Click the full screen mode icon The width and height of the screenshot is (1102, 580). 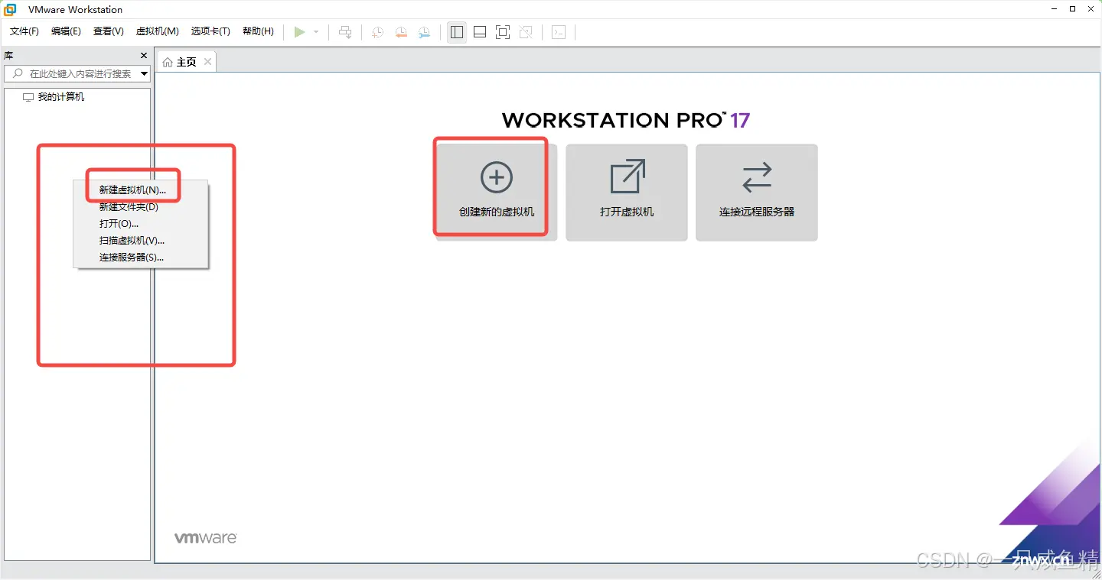pos(503,32)
